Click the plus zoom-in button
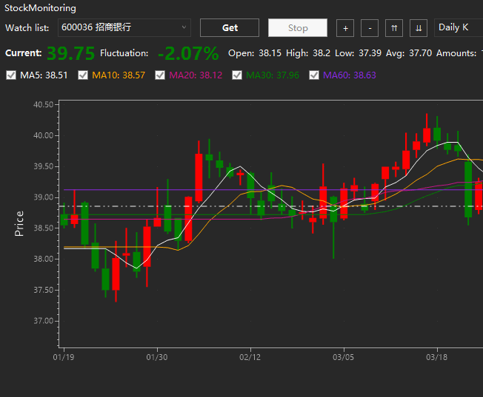Image resolution: width=483 pixels, height=397 pixels. pos(345,28)
